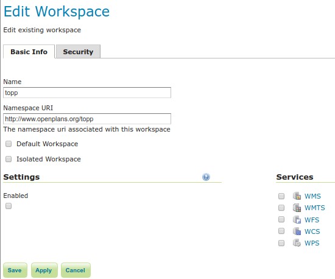Image resolution: width=335 pixels, height=279 pixels.
Task: Click the WCS service icon
Action: click(x=297, y=231)
